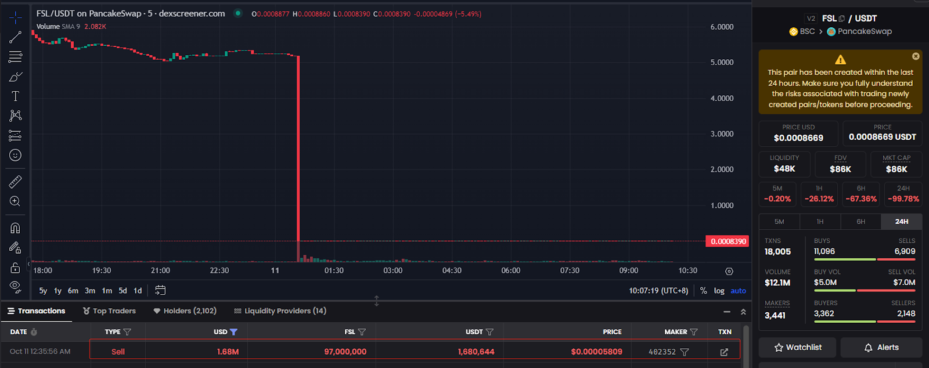This screenshot has width=929, height=368.
Task: Click the 0.0008390 price label
Action: pyautogui.click(x=727, y=241)
